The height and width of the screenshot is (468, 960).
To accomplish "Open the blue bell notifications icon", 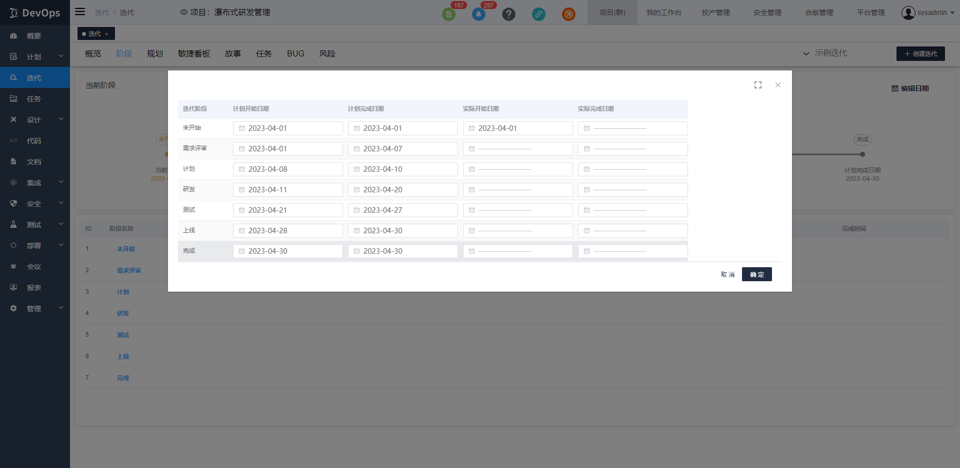I will (x=478, y=14).
